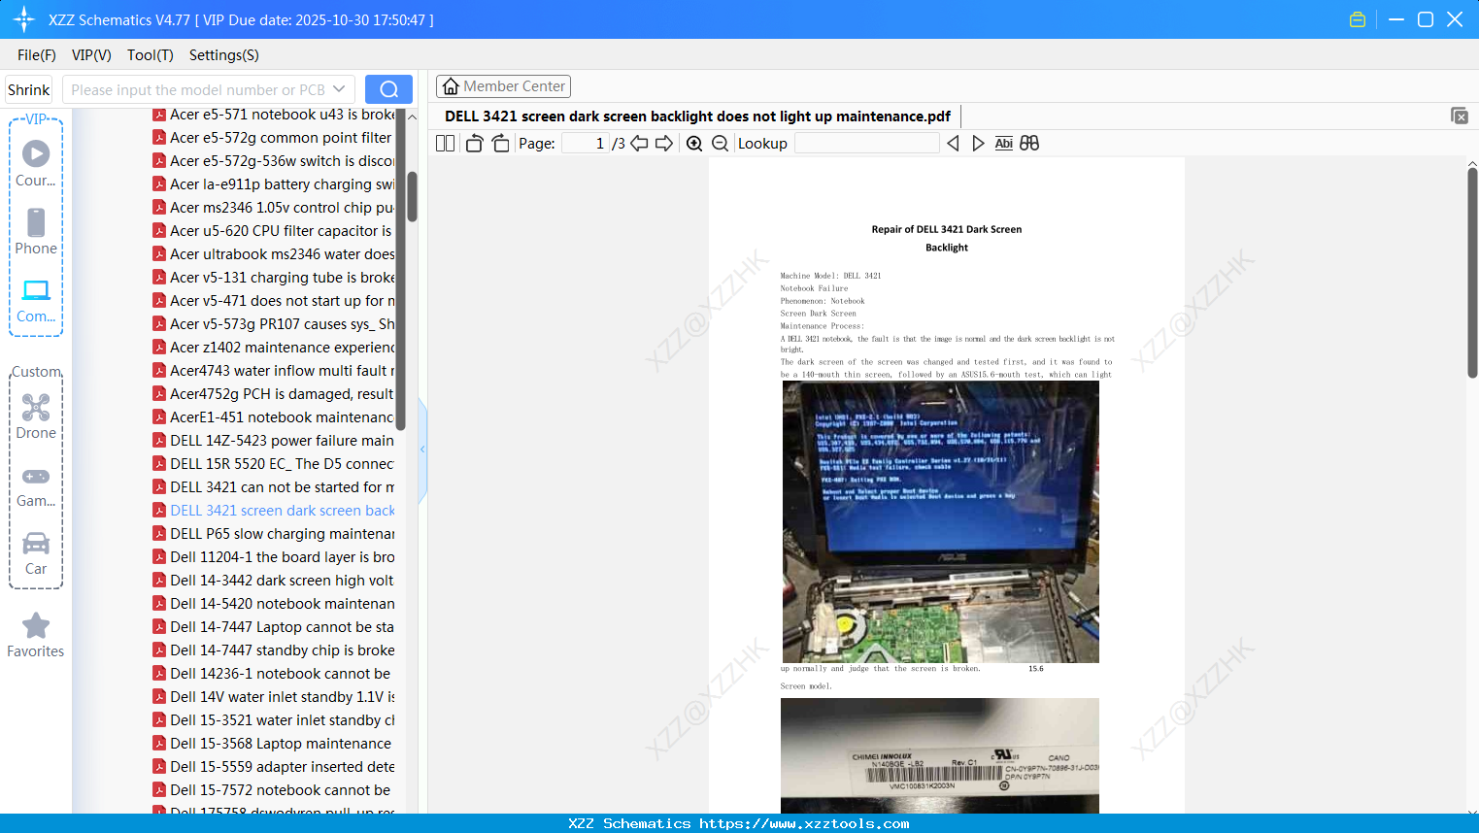Open the Member Center
Viewport: 1479px width, 833px height.
(x=503, y=86)
